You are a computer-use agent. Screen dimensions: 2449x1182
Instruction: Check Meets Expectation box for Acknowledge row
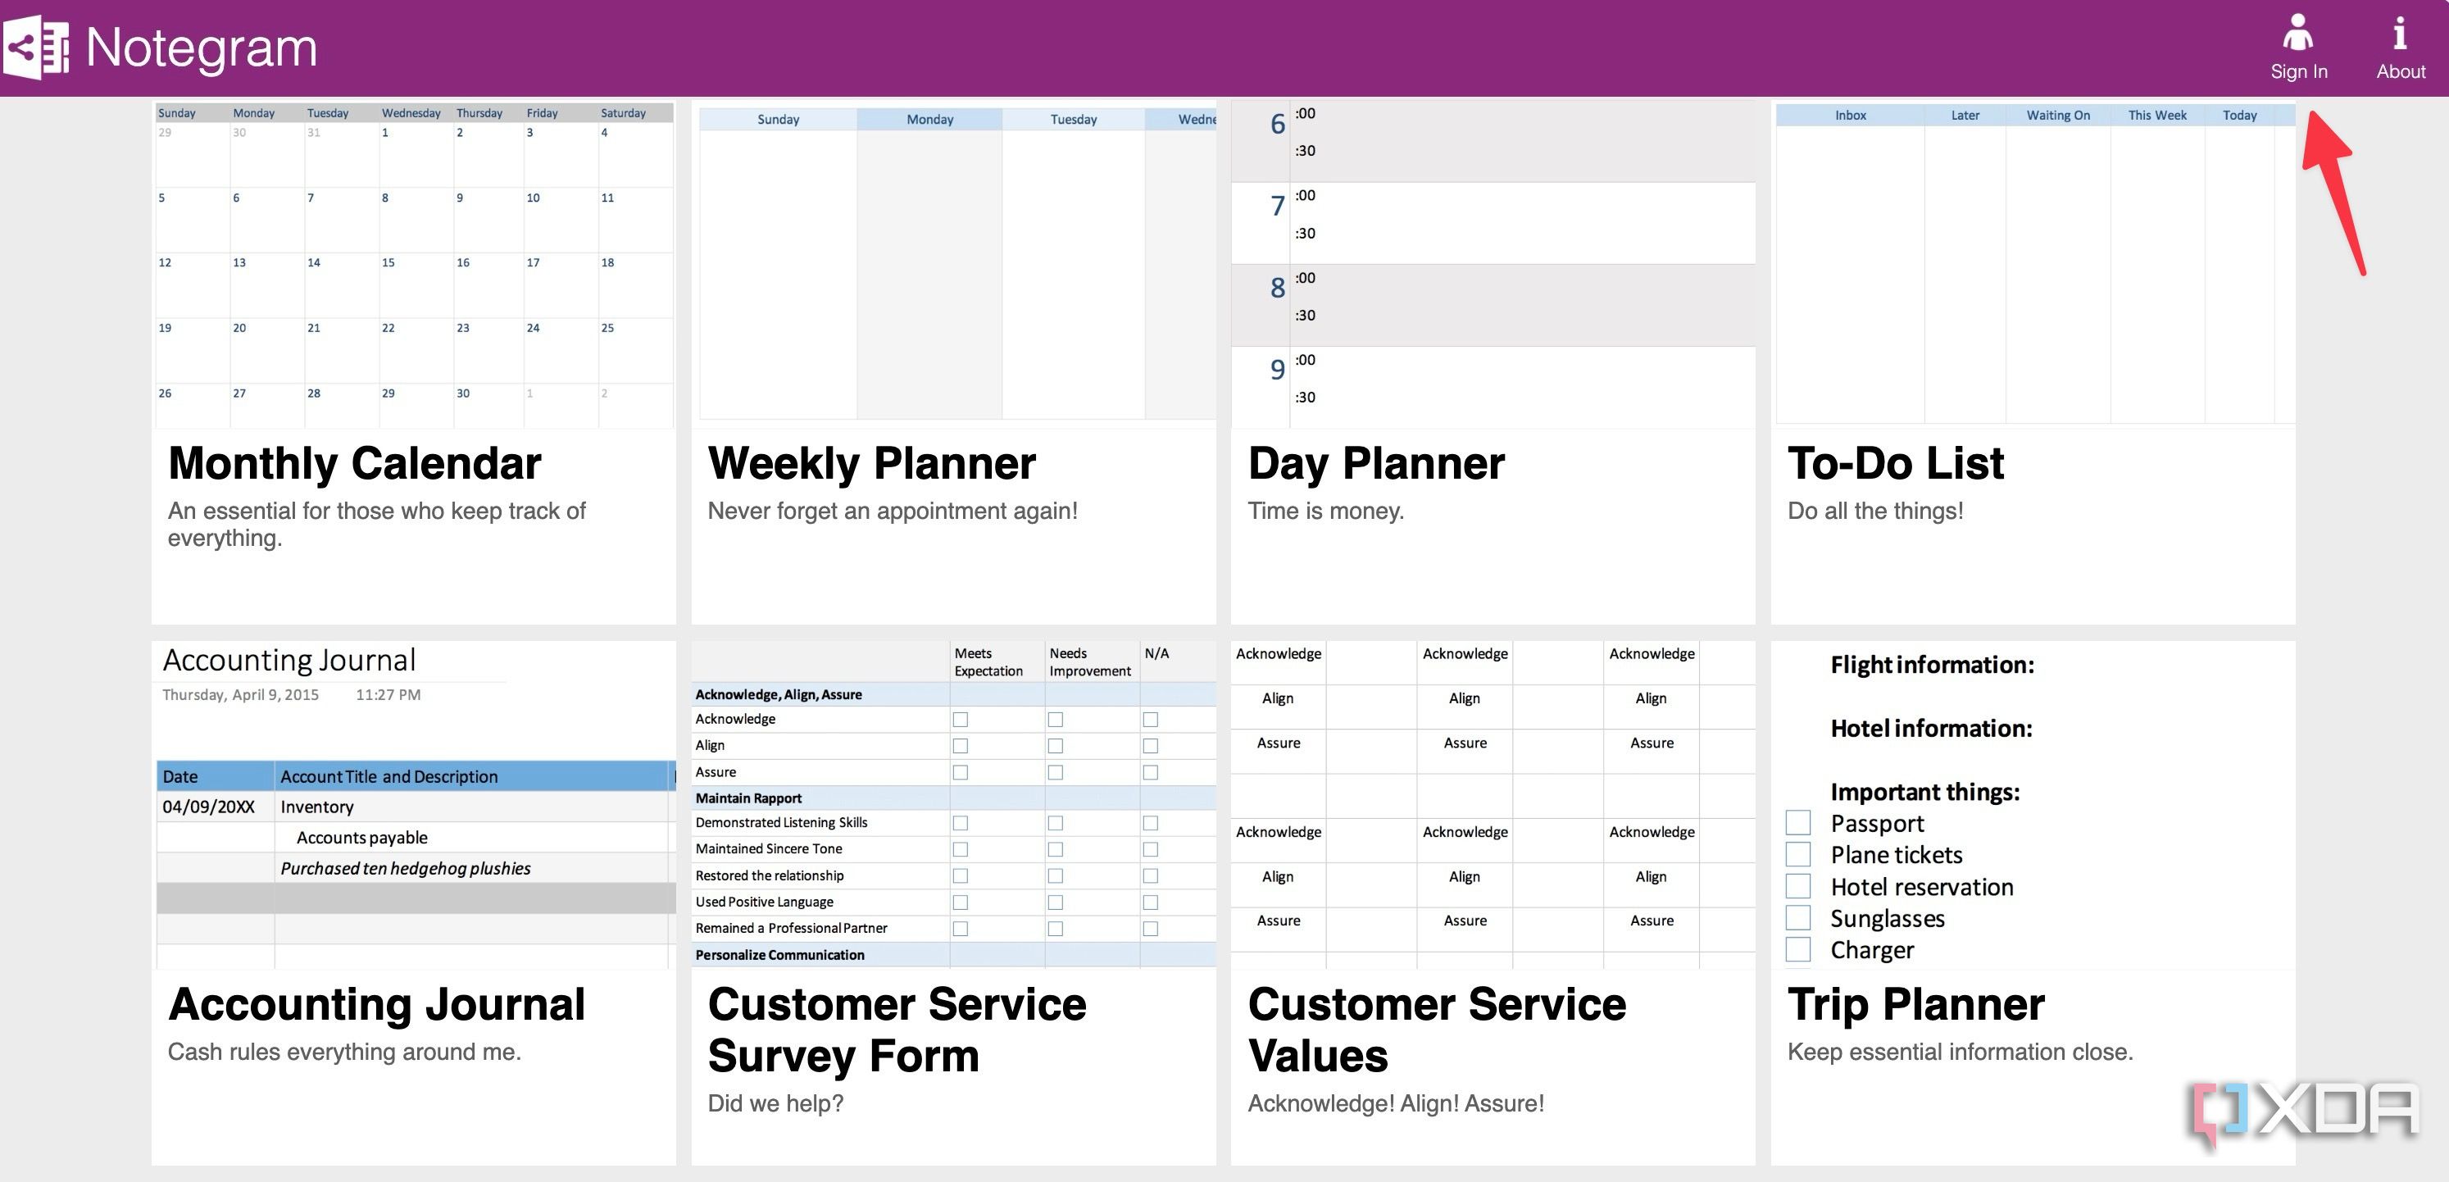(x=961, y=720)
